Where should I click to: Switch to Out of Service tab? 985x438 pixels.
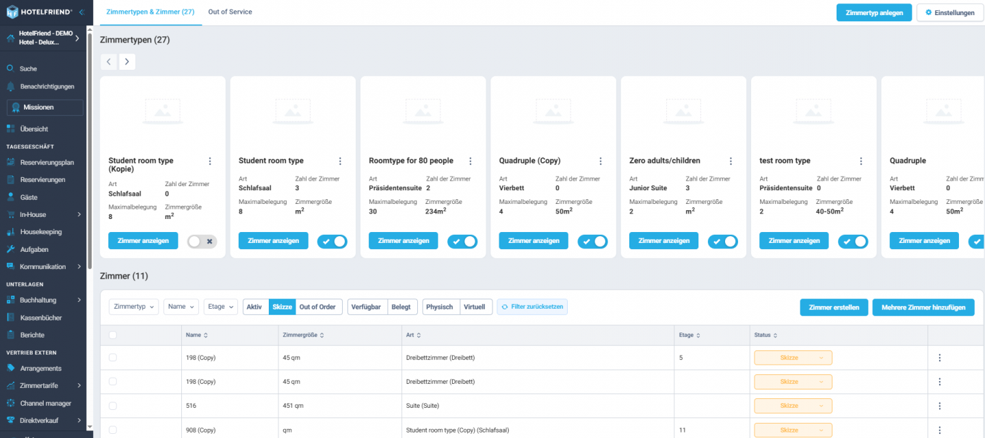point(231,12)
